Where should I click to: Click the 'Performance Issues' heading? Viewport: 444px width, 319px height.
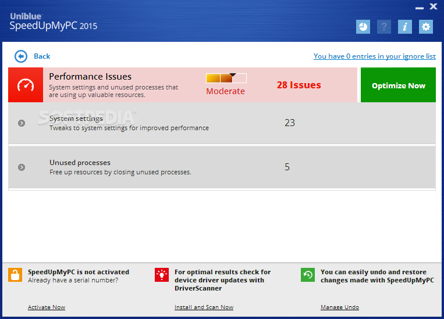pyautogui.click(x=90, y=77)
